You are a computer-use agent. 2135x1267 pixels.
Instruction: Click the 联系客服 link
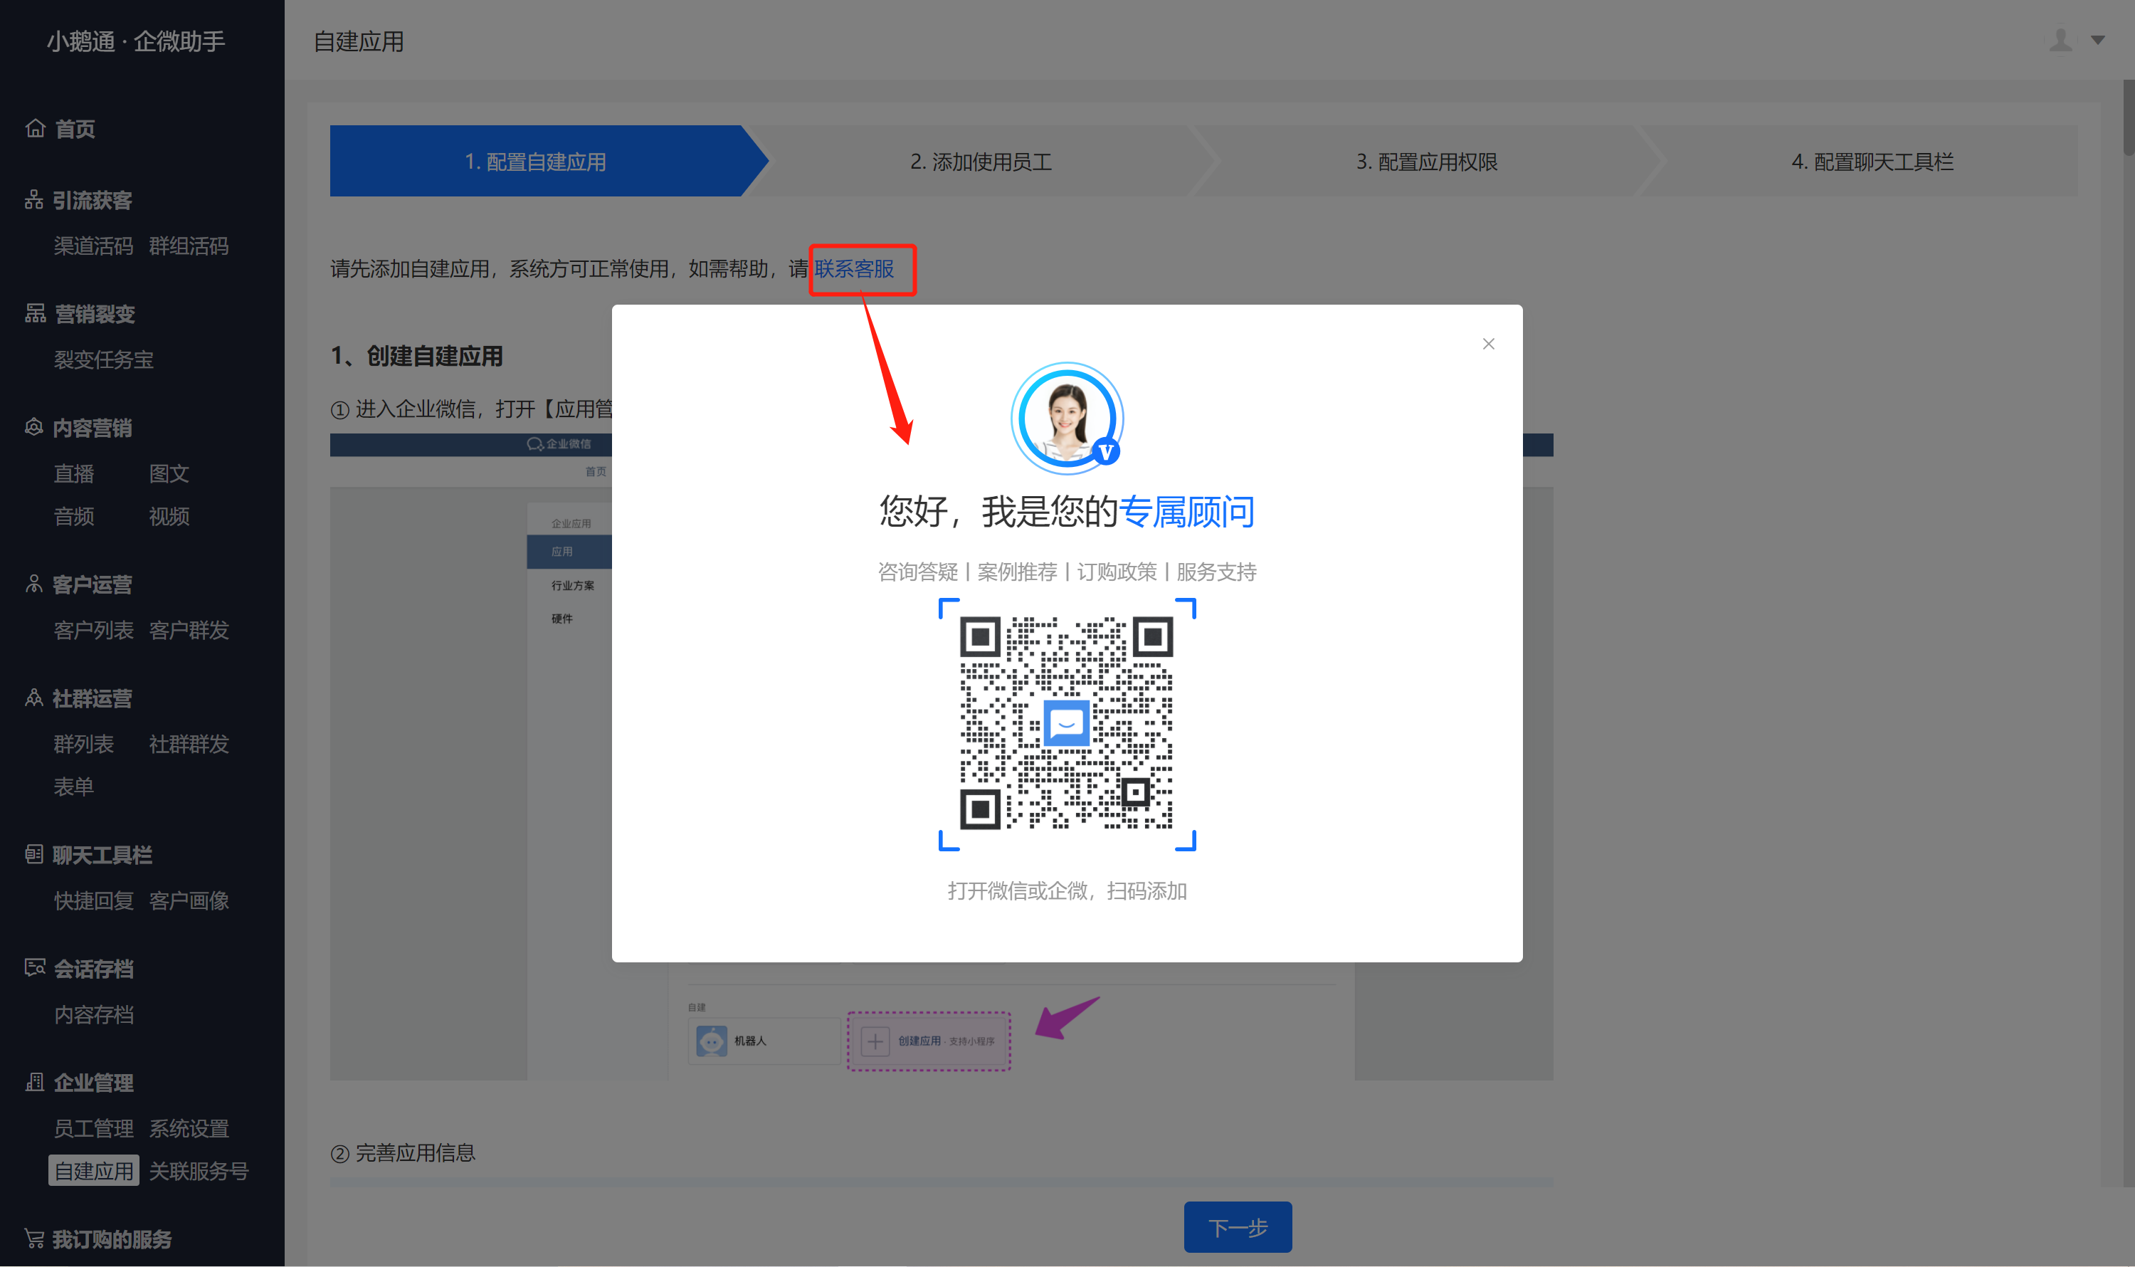click(854, 269)
